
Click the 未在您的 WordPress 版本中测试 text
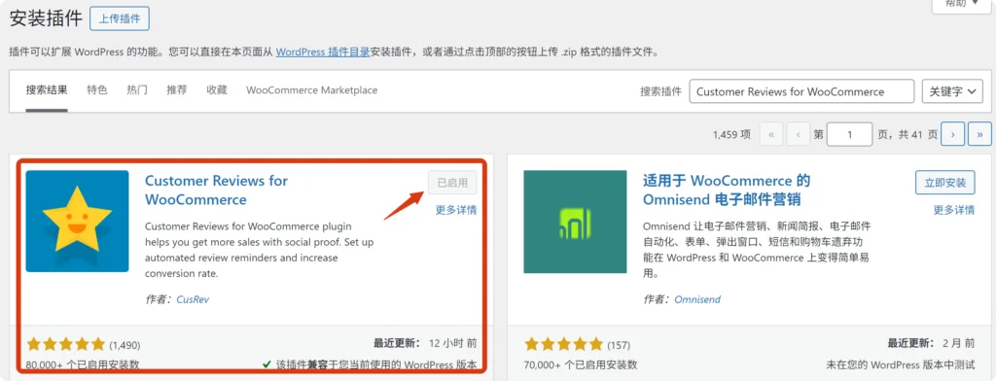pyautogui.click(x=900, y=365)
